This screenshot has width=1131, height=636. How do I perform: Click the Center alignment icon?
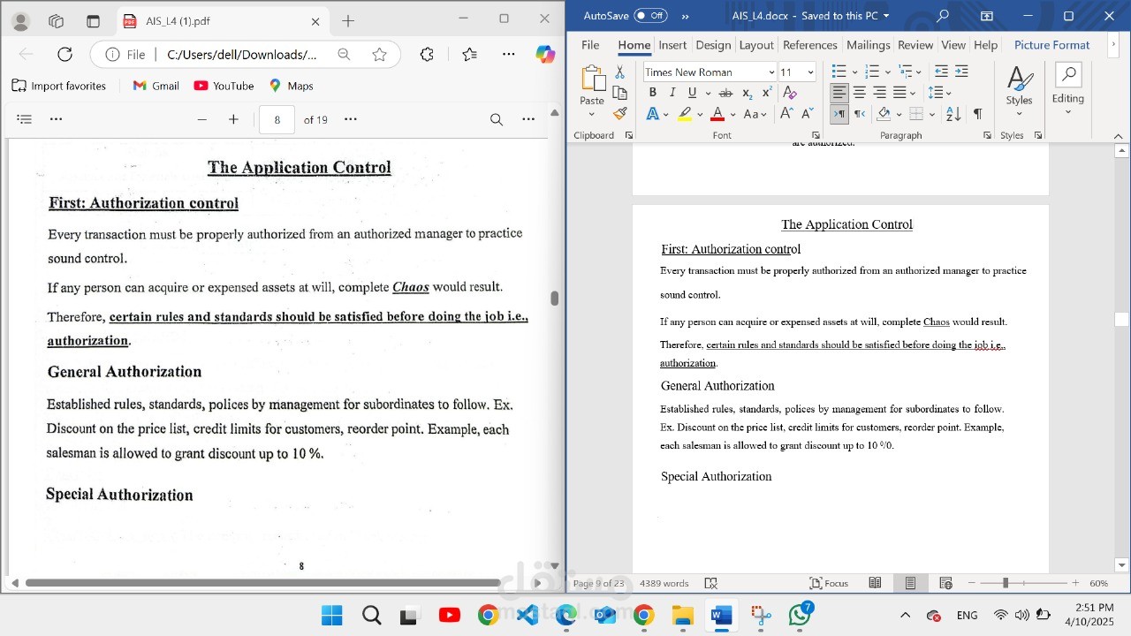coord(860,93)
